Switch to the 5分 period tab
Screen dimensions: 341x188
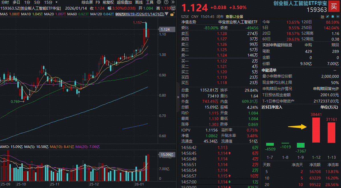point(37,2)
